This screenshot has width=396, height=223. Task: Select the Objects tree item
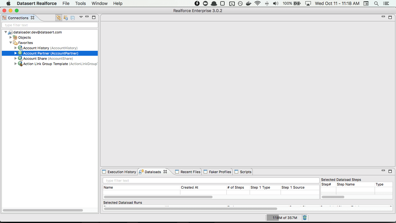(x=24, y=37)
